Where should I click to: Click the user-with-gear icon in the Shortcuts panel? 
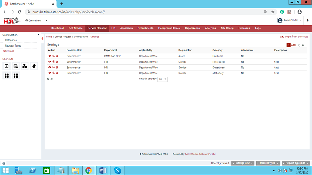pyautogui.click(x=25, y=66)
